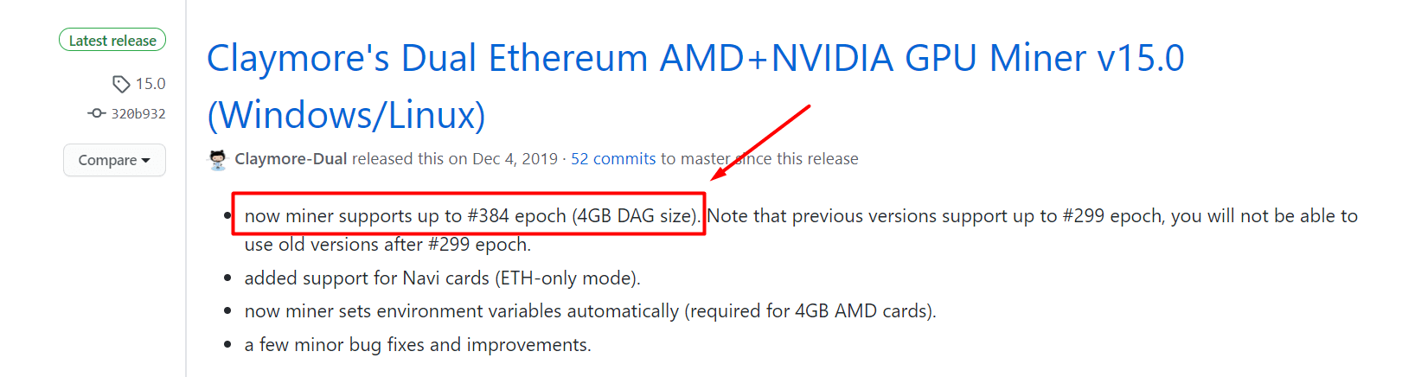Open commit 320b932
This screenshot has width=1421, height=377.
(138, 113)
